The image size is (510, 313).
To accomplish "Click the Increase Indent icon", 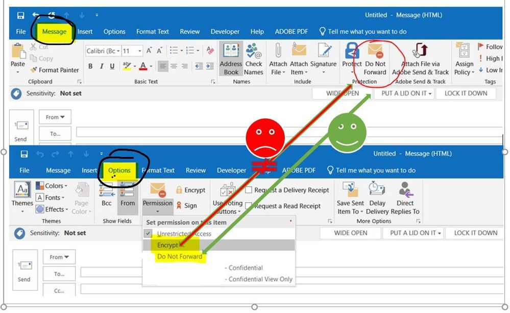I will 210,66.
